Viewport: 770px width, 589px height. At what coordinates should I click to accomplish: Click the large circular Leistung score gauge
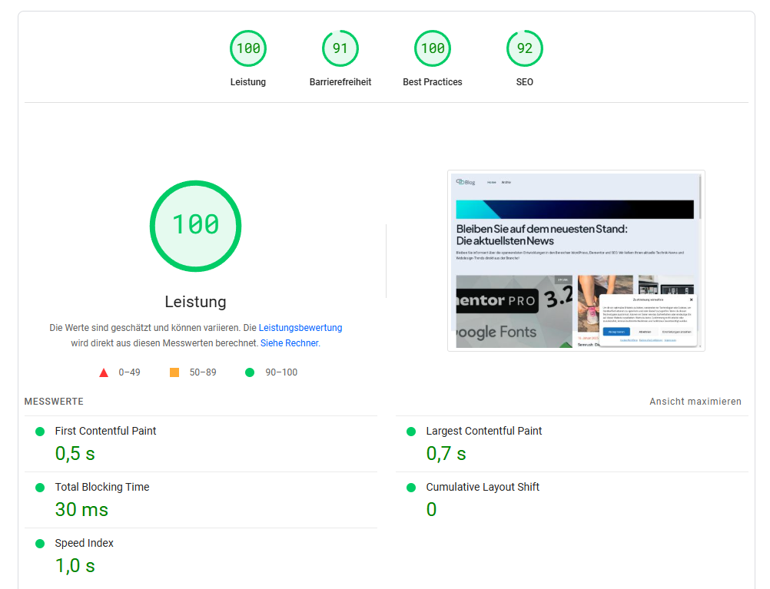coord(195,226)
